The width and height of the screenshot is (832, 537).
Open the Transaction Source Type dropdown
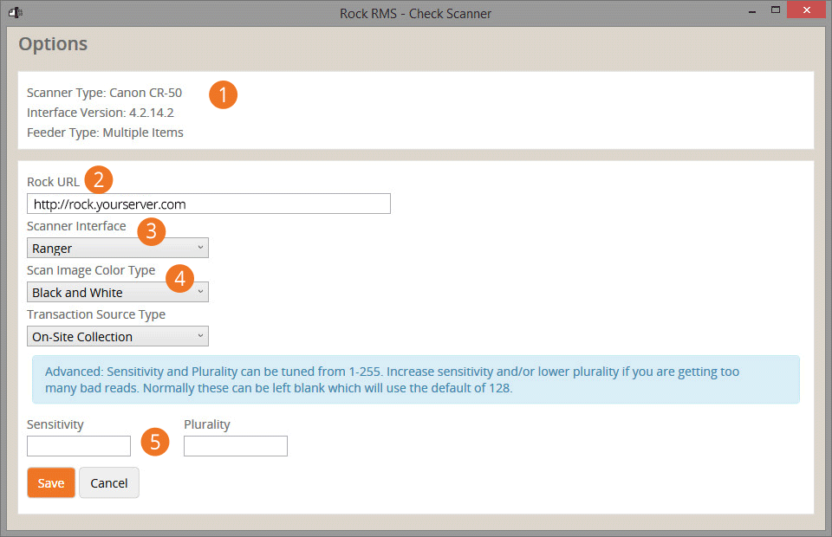118,336
